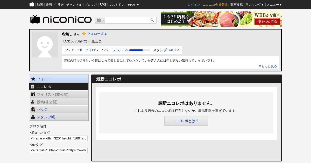Click the default user avatar image
Viewport: 311px width, 163px height.
click(45, 45)
